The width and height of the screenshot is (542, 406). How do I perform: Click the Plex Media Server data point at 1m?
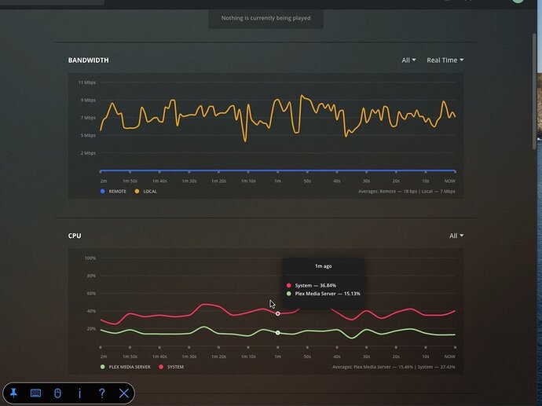tap(277, 333)
